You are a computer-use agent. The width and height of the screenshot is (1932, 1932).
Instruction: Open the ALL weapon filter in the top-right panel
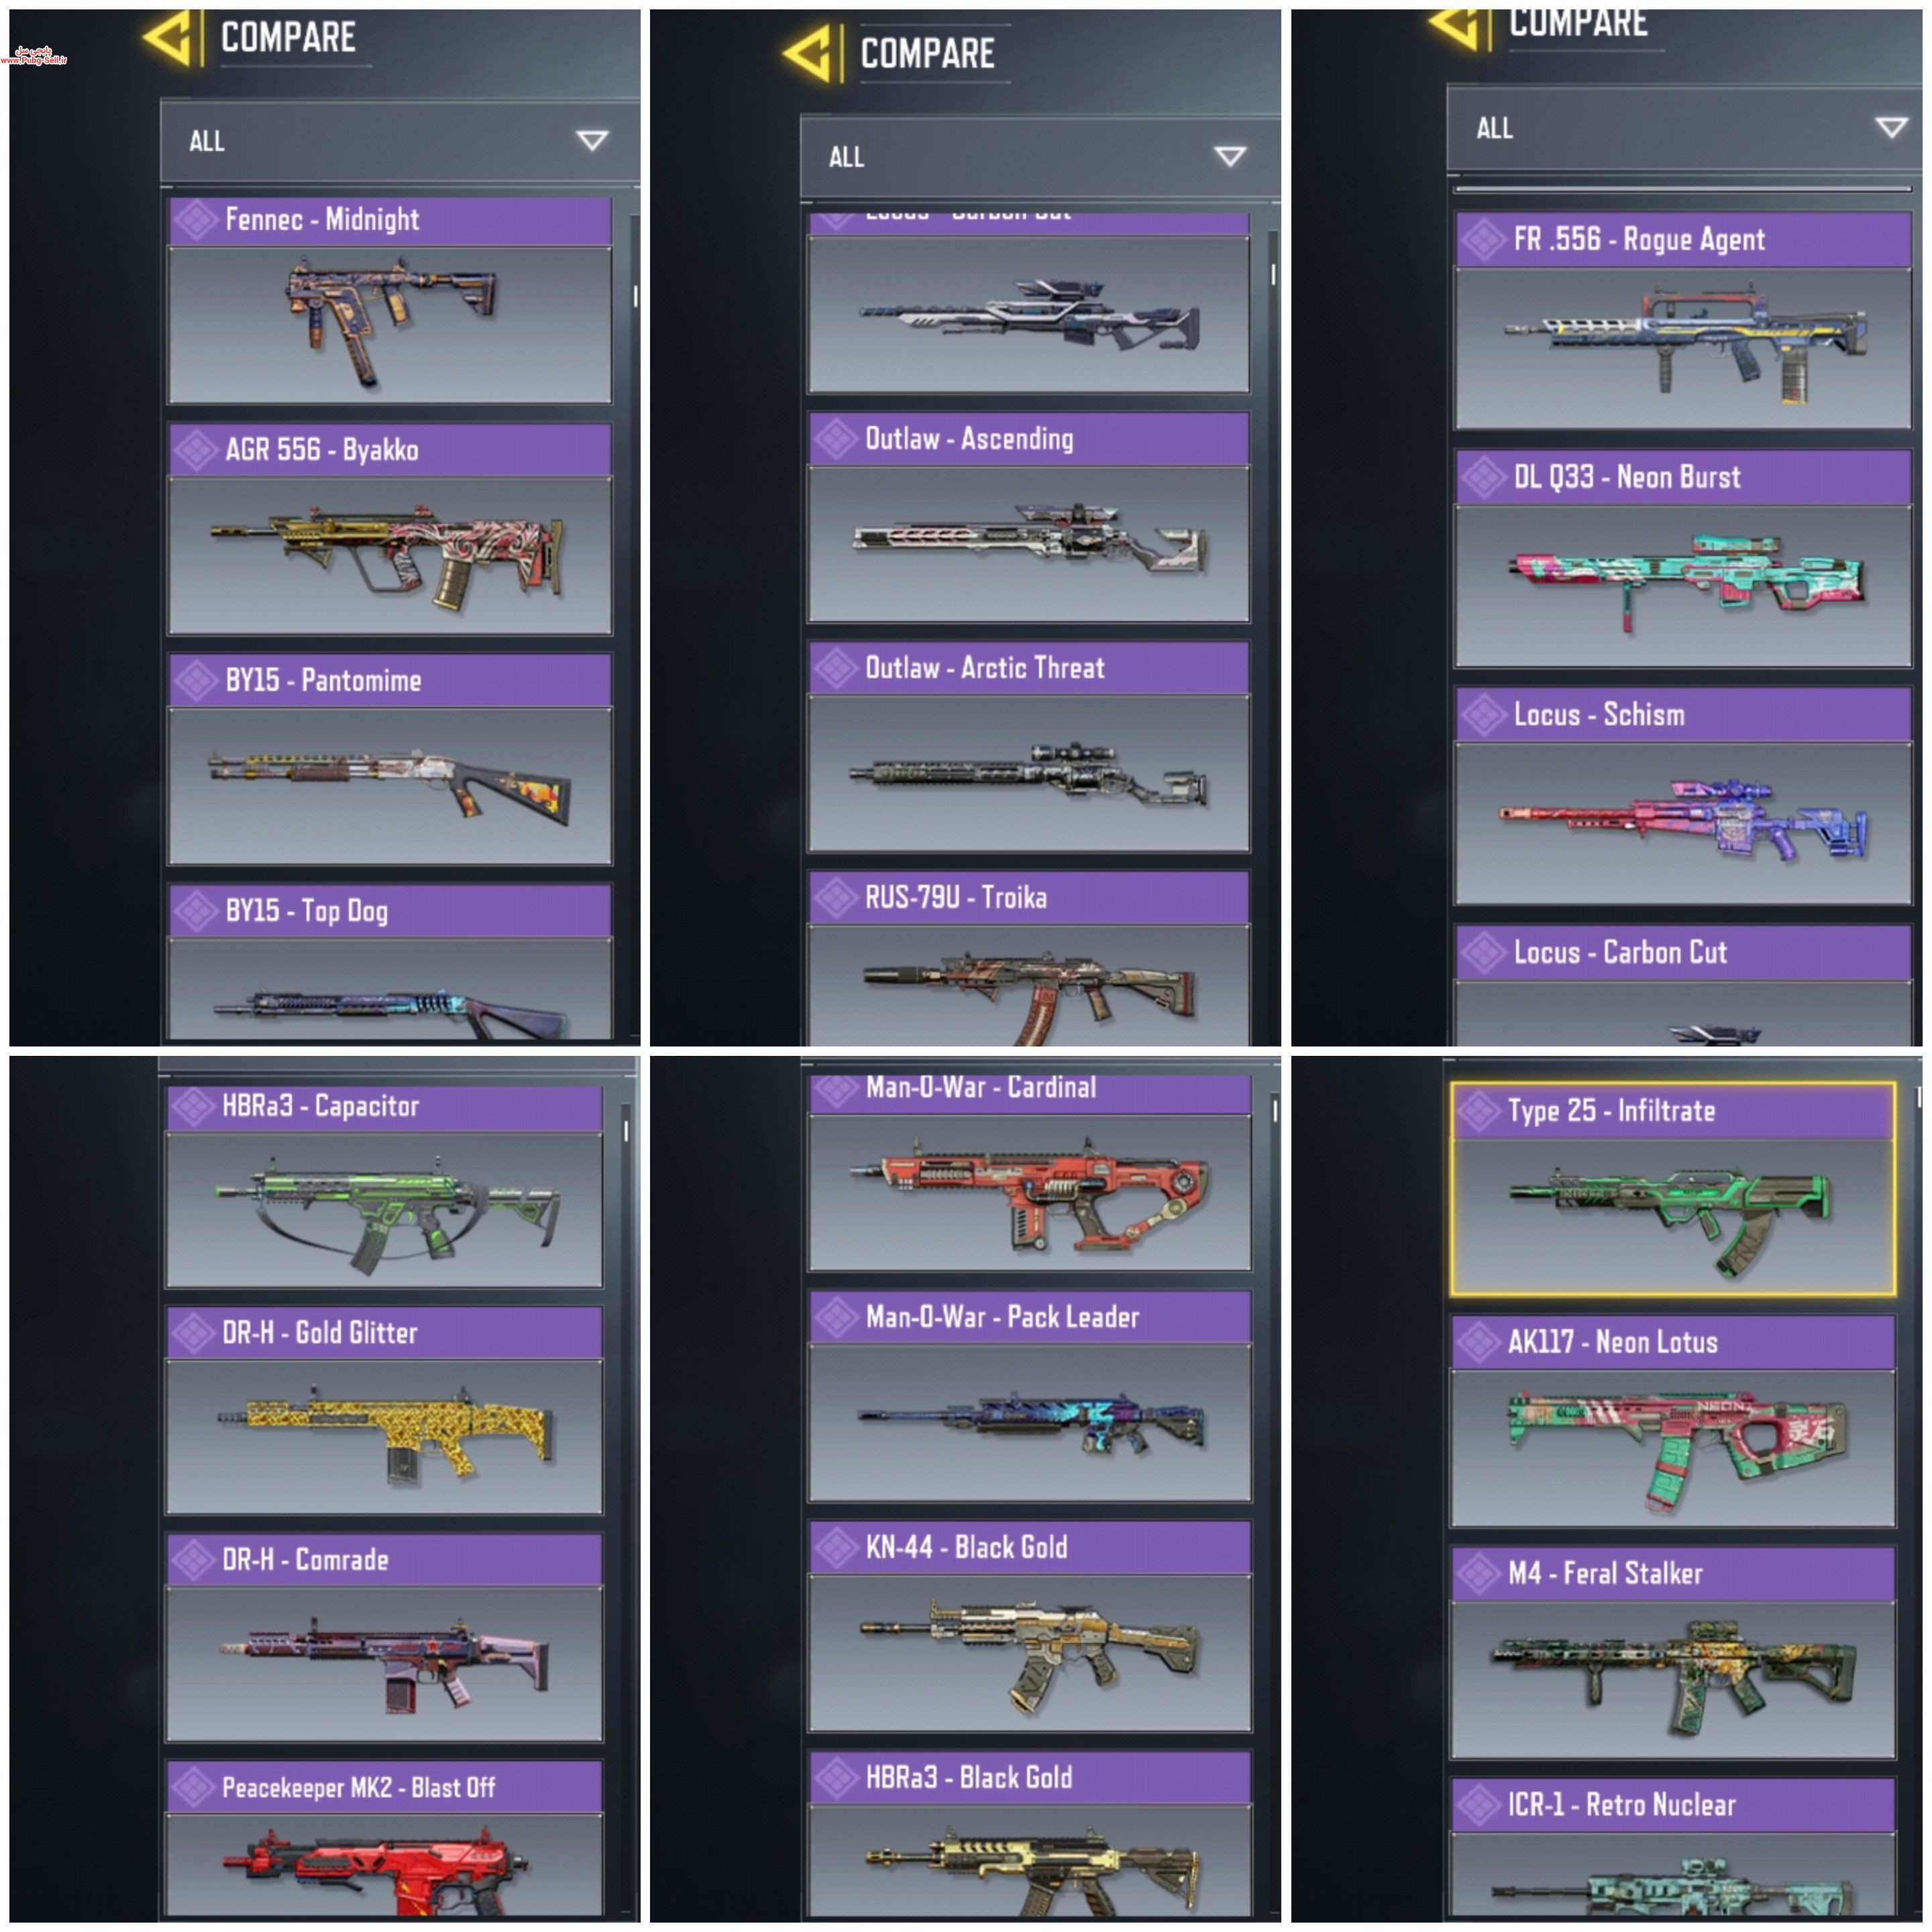[1684, 128]
